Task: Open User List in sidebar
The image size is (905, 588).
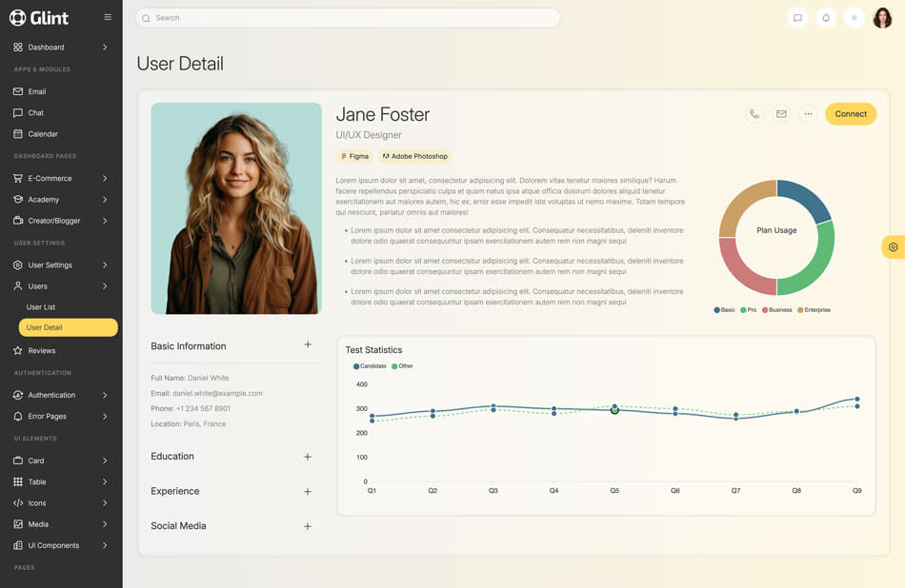Action: click(41, 307)
